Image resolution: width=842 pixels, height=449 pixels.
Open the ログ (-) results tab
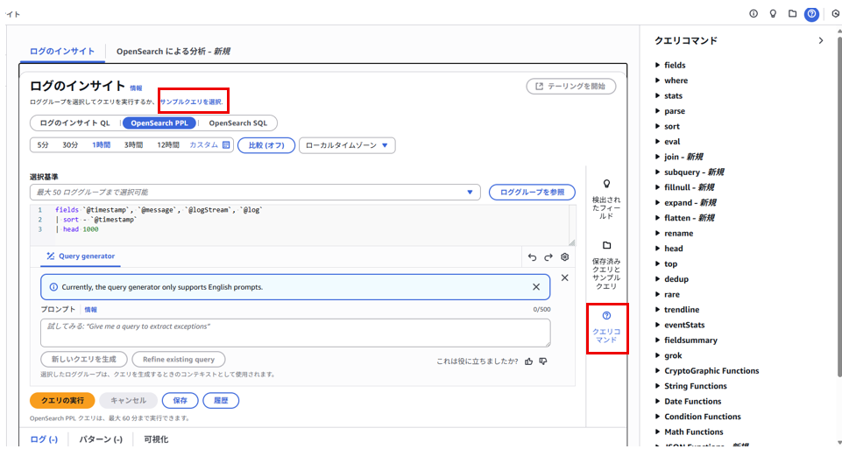click(x=44, y=438)
